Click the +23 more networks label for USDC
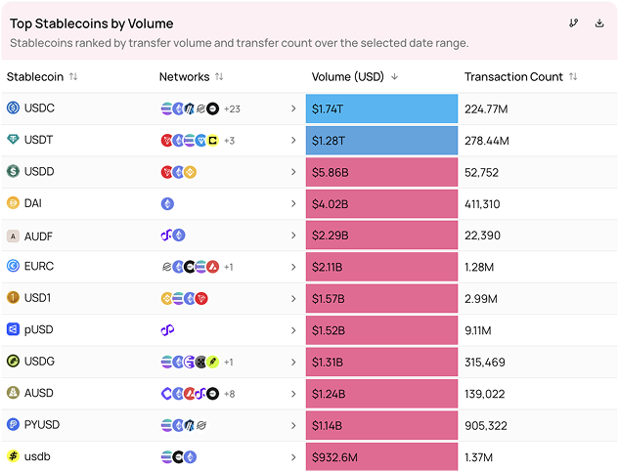This screenshot has height=472, width=619. (x=232, y=108)
